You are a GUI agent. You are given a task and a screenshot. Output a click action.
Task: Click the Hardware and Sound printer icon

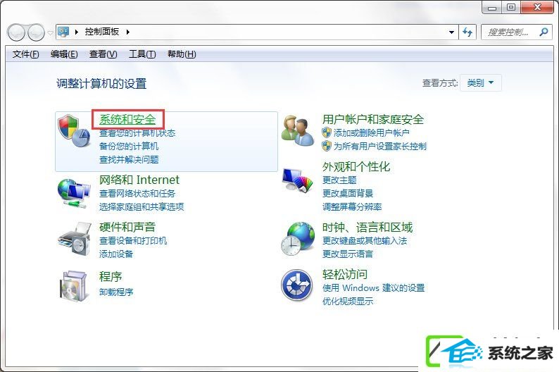click(x=75, y=239)
